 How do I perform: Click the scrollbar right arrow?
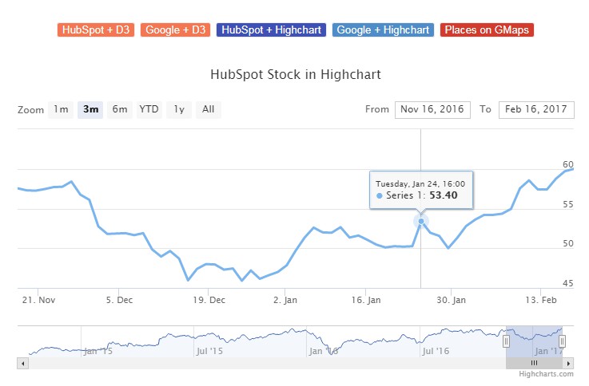click(x=569, y=362)
